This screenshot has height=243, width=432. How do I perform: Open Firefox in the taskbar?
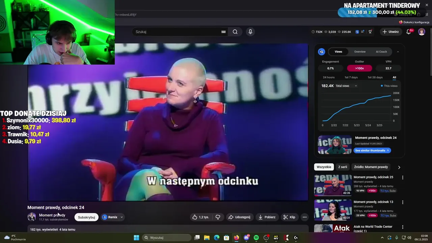[x=237, y=238]
